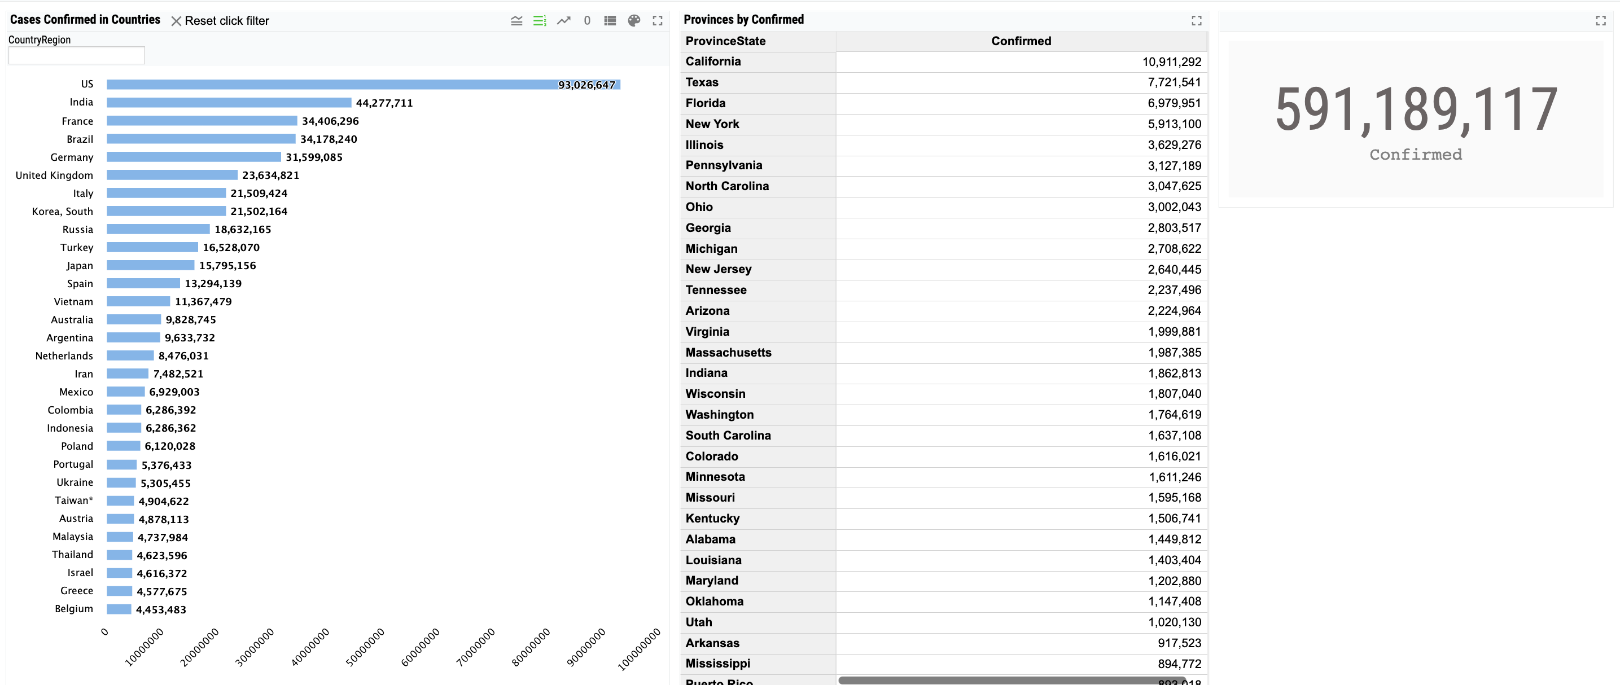The width and height of the screenshot is (1620, 685).
Task: Expand Cases Confirmed in Countries panel to fullscreen
Action: pos(658,21)
